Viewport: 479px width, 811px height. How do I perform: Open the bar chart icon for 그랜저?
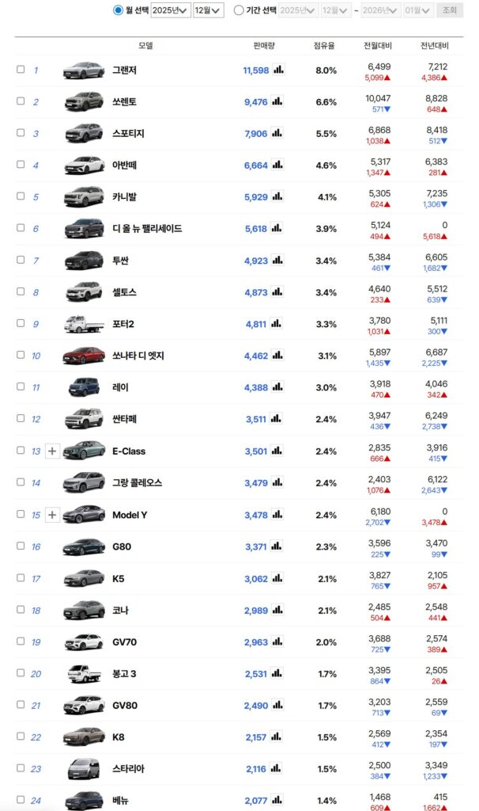278,70
